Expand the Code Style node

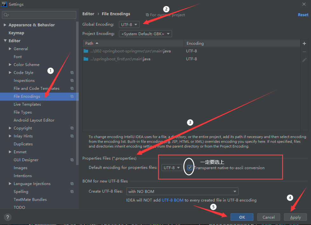point(10,72)
